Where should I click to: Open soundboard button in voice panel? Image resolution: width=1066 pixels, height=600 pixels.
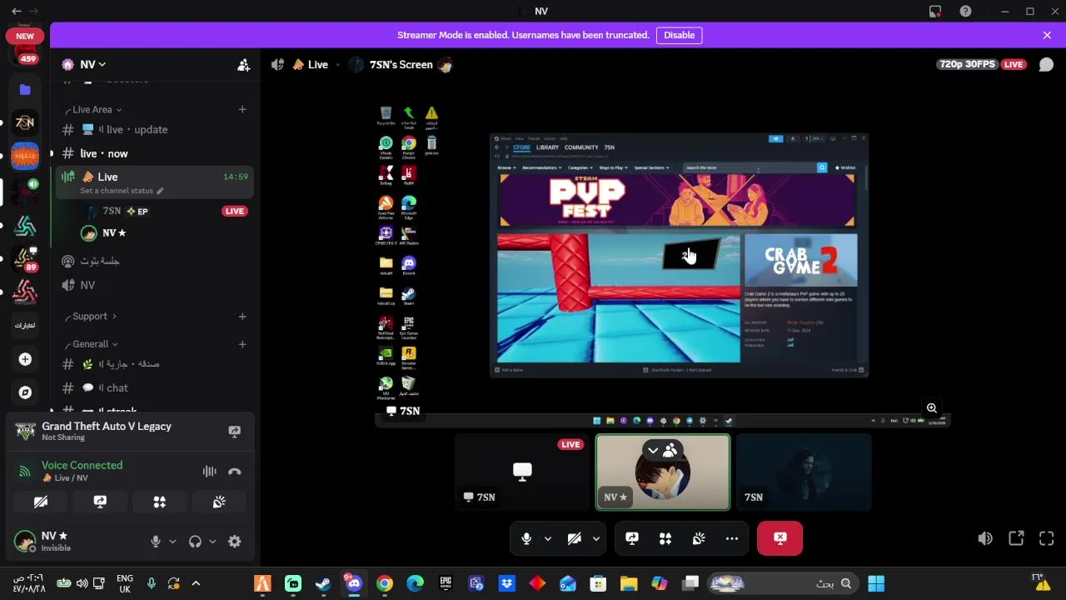point(219,502)
